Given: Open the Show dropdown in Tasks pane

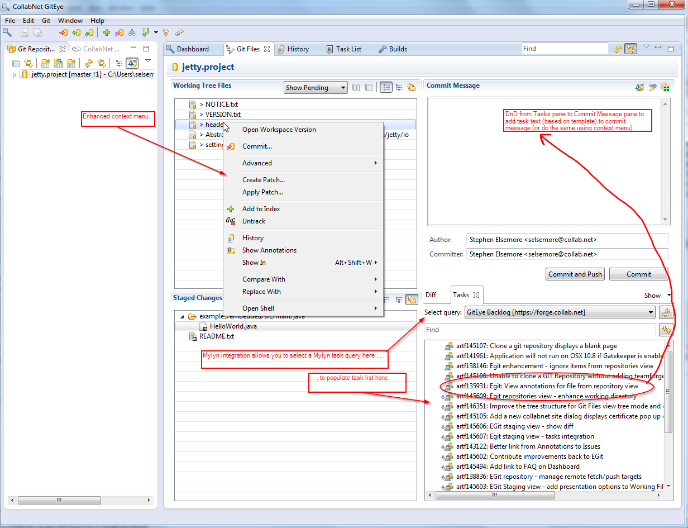Looking at the screenshot, I should click(x=657, y=296).
